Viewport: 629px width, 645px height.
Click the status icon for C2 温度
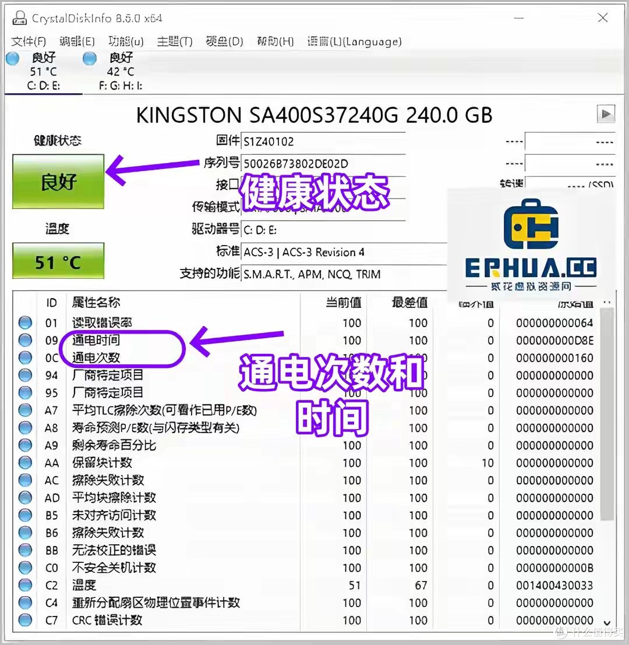pyautogui.click(x=25, y=585)
